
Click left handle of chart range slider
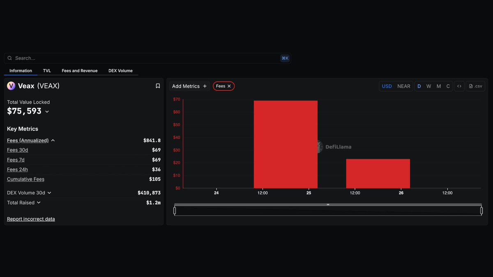[175, 211]
